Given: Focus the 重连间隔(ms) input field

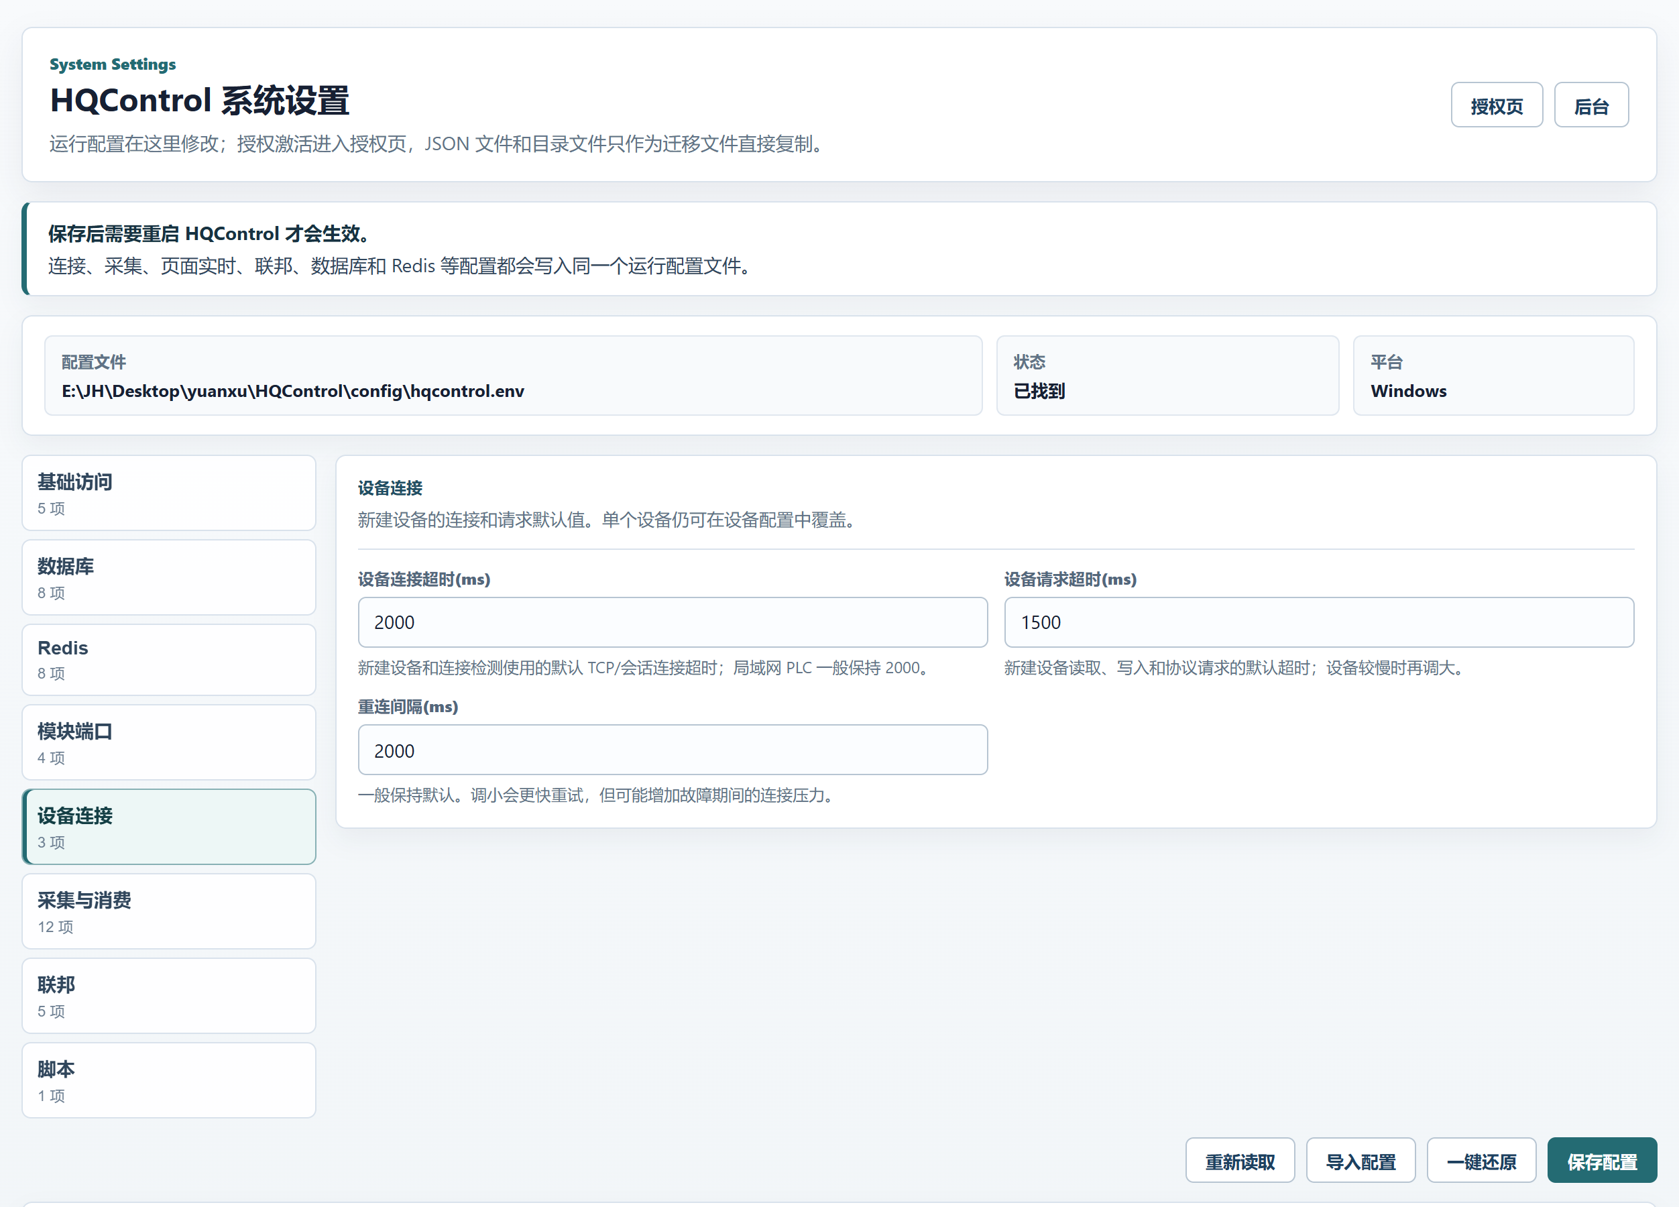Looking at the screenshot, I should (672, 750).
